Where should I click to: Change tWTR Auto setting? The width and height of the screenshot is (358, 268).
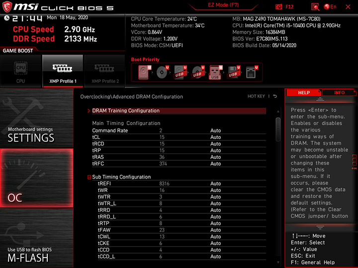coord(215,197)
